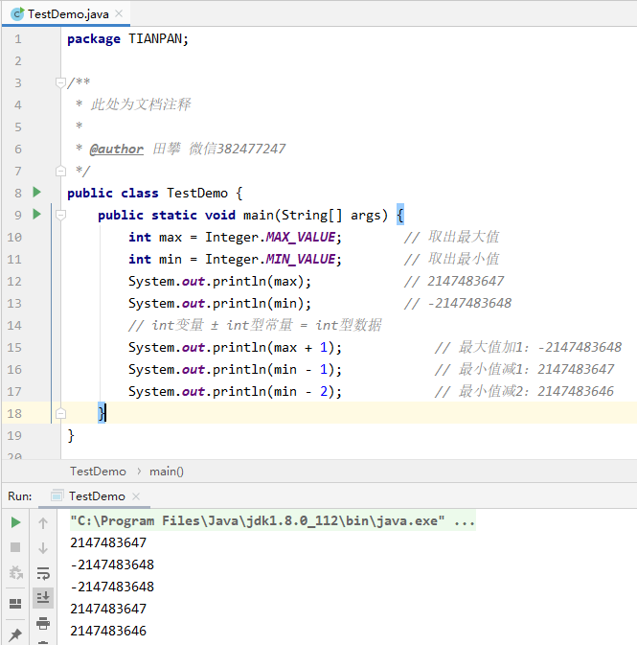The image size is (637, 645).
Task: Toggle soft-wrap in console output
Action: point(43,572)
